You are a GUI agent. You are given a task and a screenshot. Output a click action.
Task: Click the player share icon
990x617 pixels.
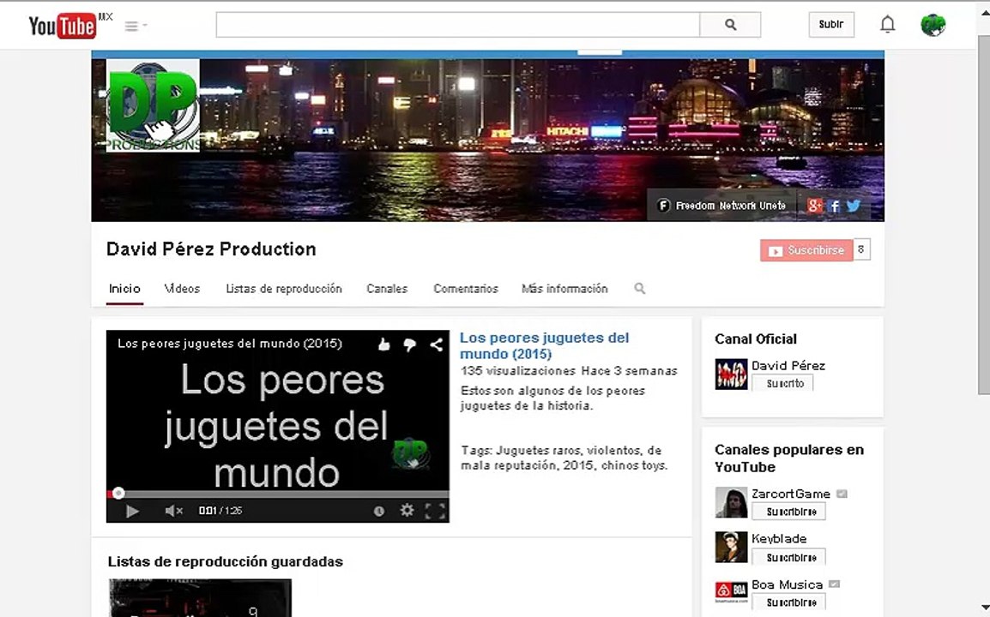[x=437, y=344]
